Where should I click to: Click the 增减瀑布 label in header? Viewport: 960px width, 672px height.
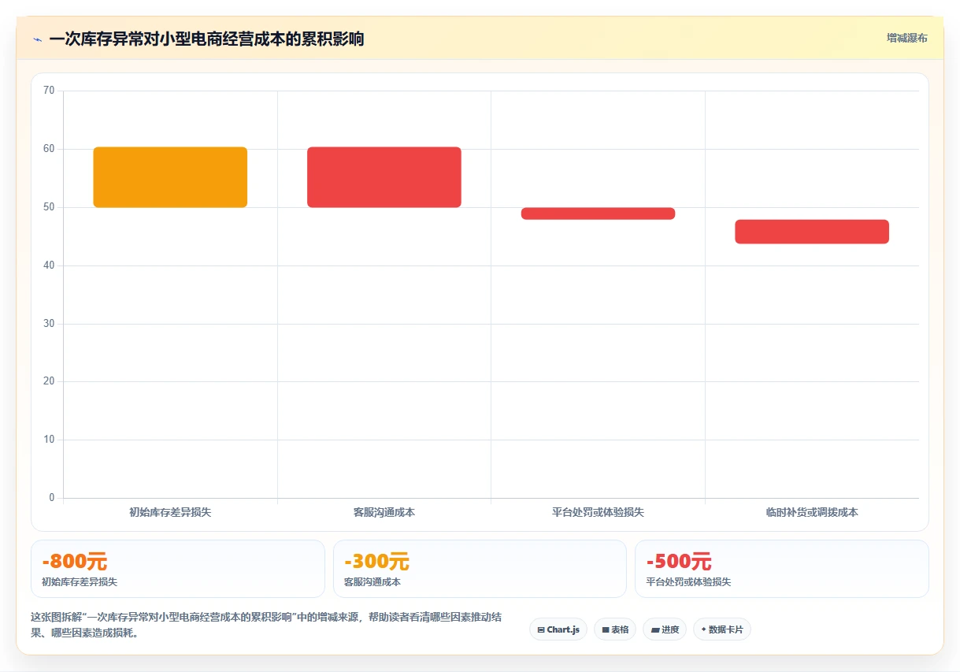point(906,38)
